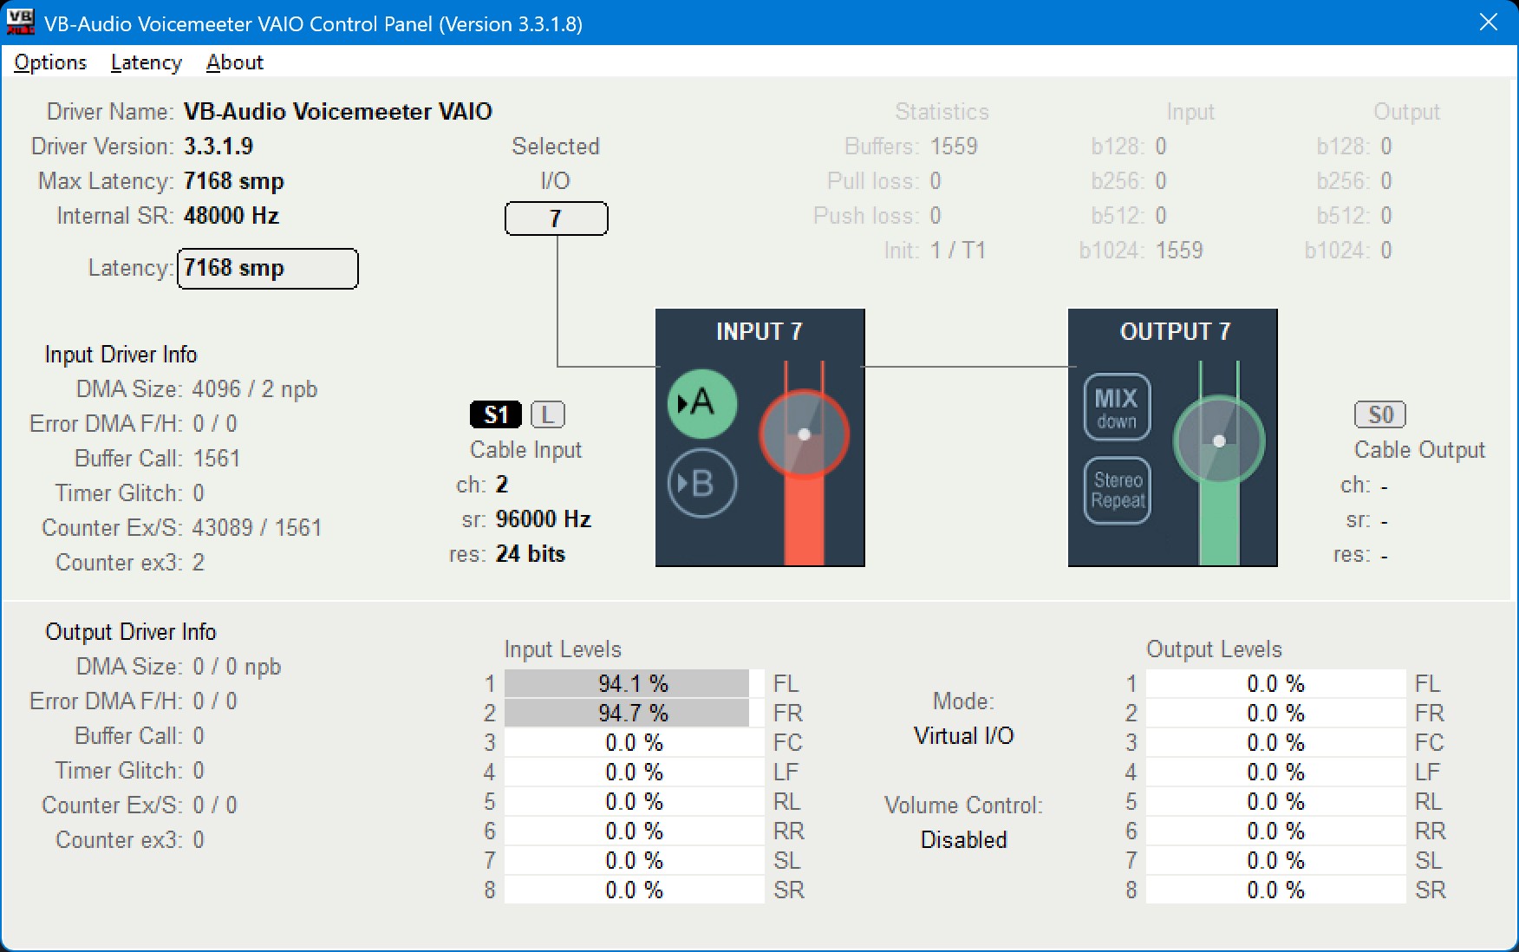Toggle the MIX down button on OUTPUT 7
Screen dimensions: 1519x952
[1117, 408]
